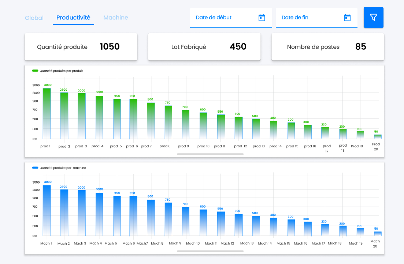Click the 'Quantité produite' summary card
The image size is (404, 264).
click(x=81, y=46)
